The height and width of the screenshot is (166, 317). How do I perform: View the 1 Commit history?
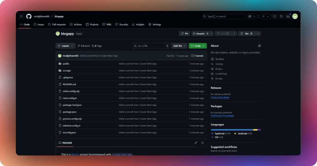pos(197,56)
